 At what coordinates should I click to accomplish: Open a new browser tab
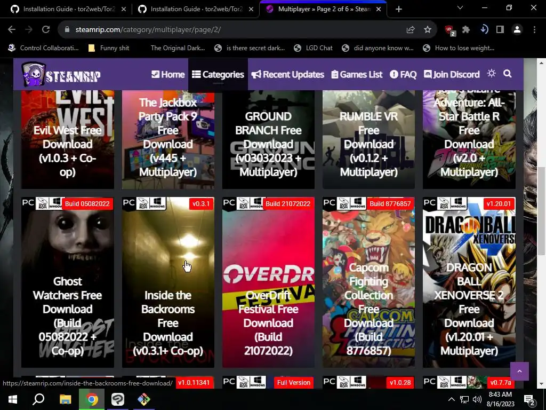click(399, 9)
